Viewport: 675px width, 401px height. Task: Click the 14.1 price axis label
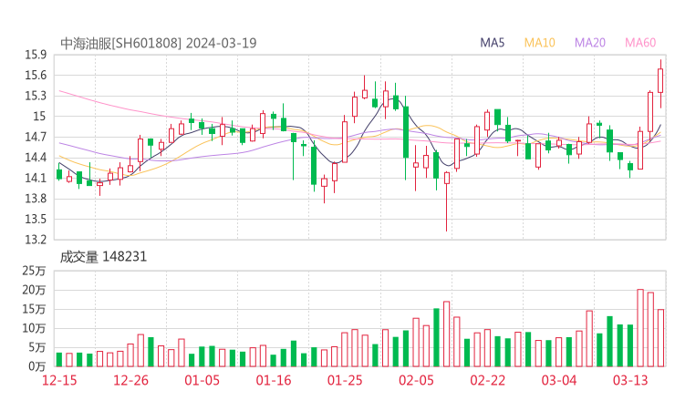(36, 178)
